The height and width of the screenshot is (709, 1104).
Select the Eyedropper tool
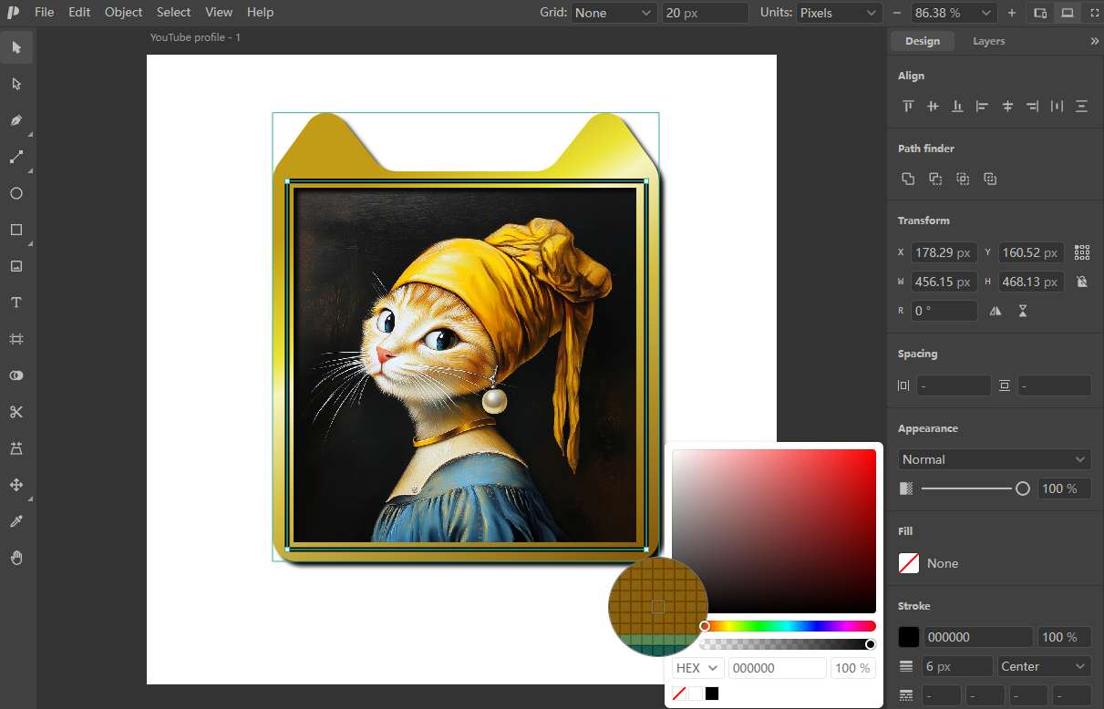[x=16, y=521]
